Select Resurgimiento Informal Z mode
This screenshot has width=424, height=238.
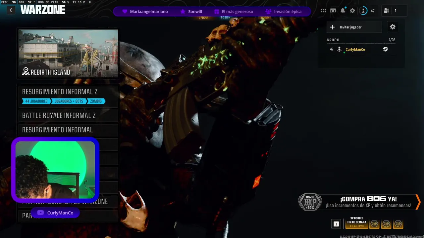point(69,96)
